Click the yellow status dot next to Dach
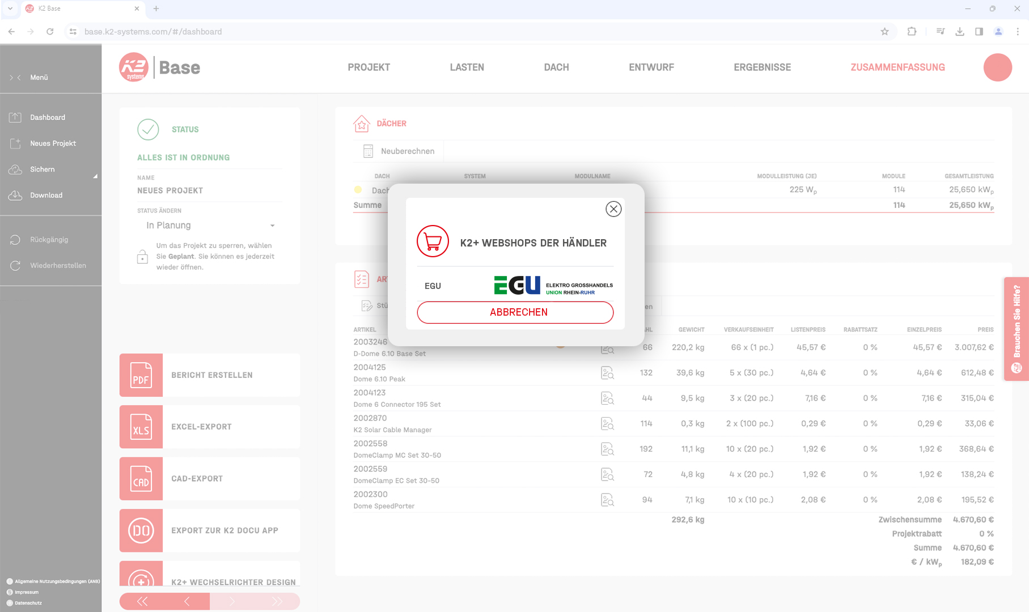 click(358, 190)
